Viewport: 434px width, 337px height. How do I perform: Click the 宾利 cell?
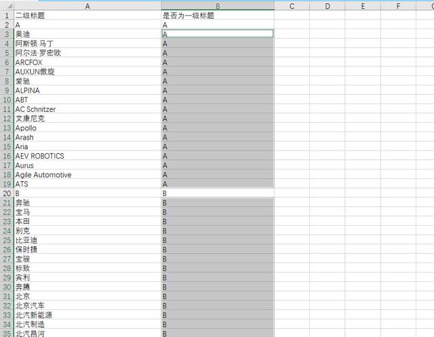87,277
